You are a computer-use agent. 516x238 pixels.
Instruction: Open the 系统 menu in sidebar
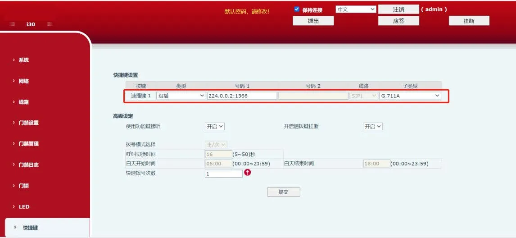pos(24,60)
